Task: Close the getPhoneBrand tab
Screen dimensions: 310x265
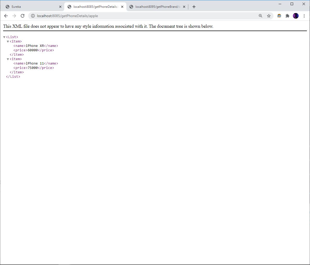Action: [x=184, y=7]
